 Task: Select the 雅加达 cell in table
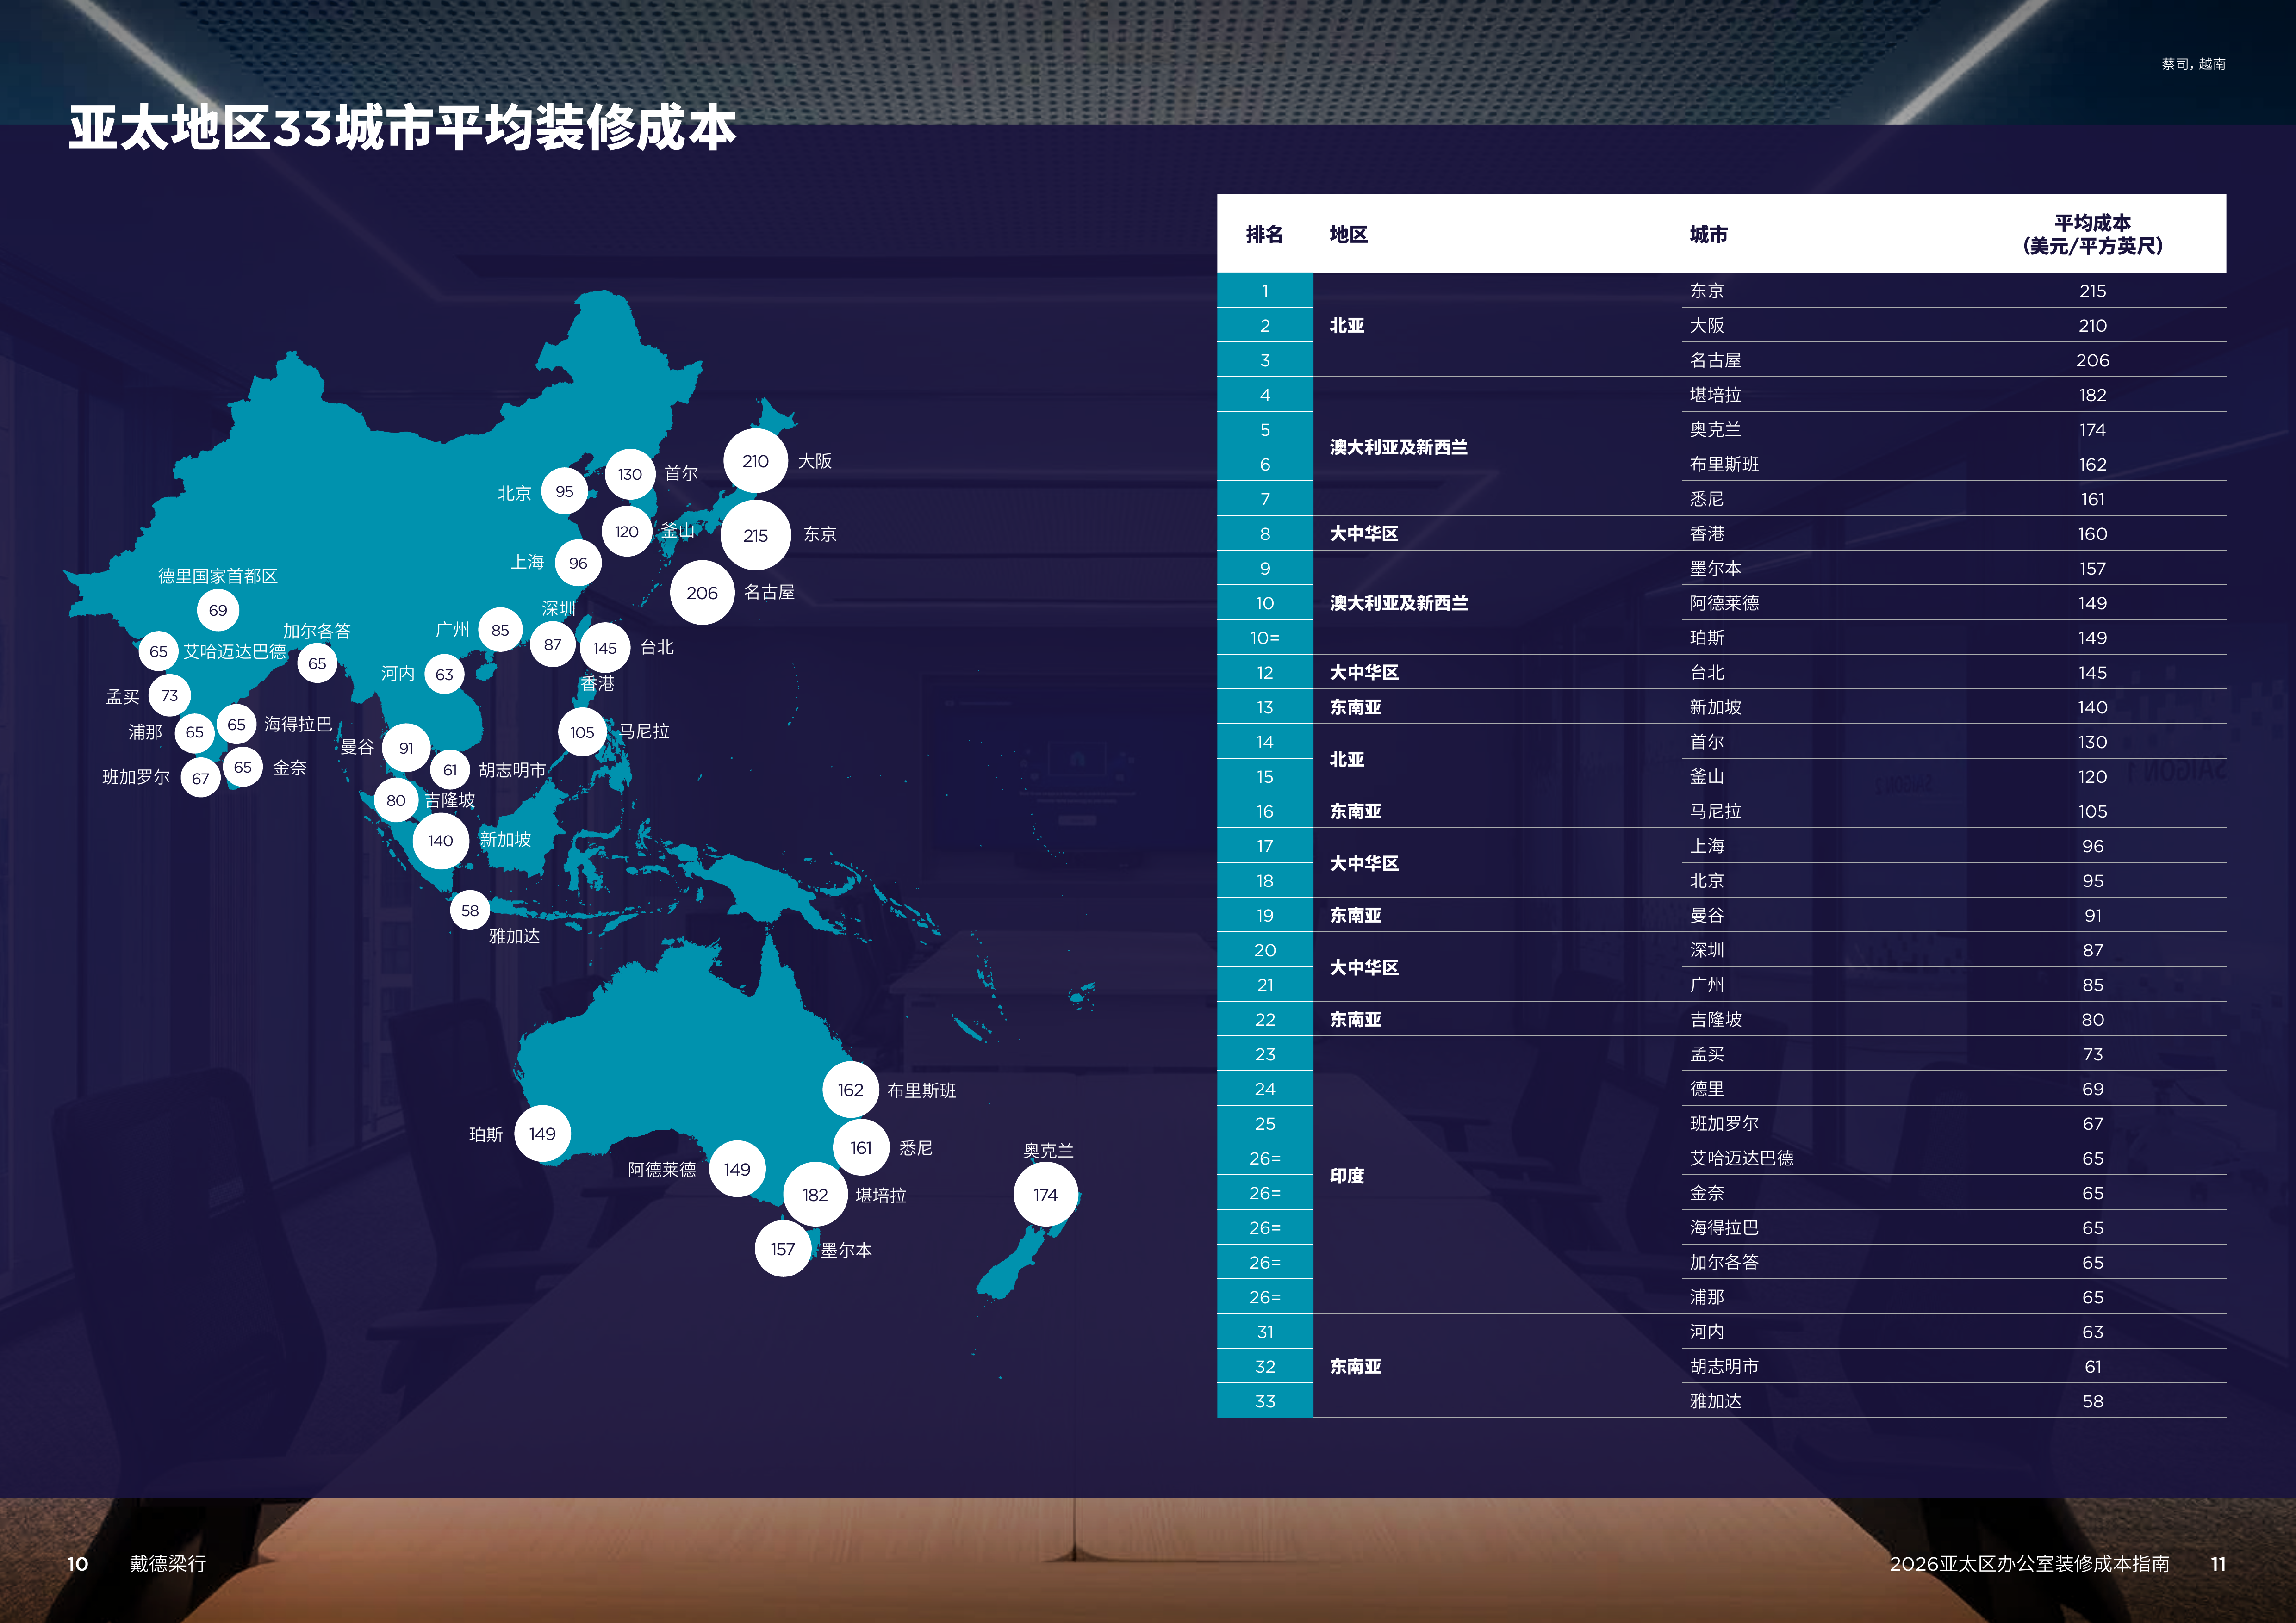[x=1716, y=1401]
